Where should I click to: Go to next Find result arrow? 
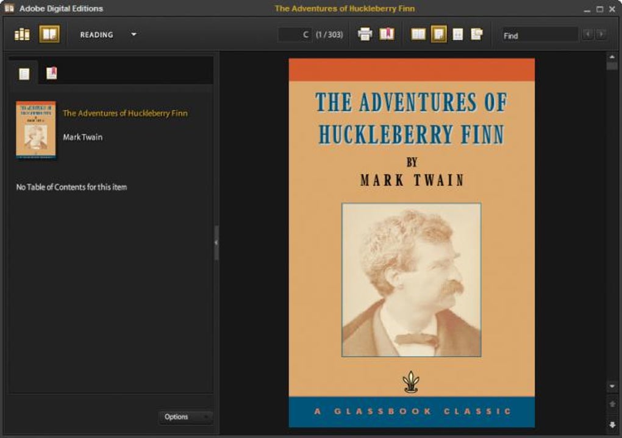pos(601,35)
